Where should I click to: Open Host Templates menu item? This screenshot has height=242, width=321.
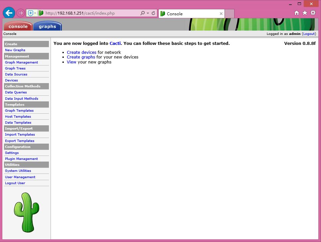pos(18,117)
